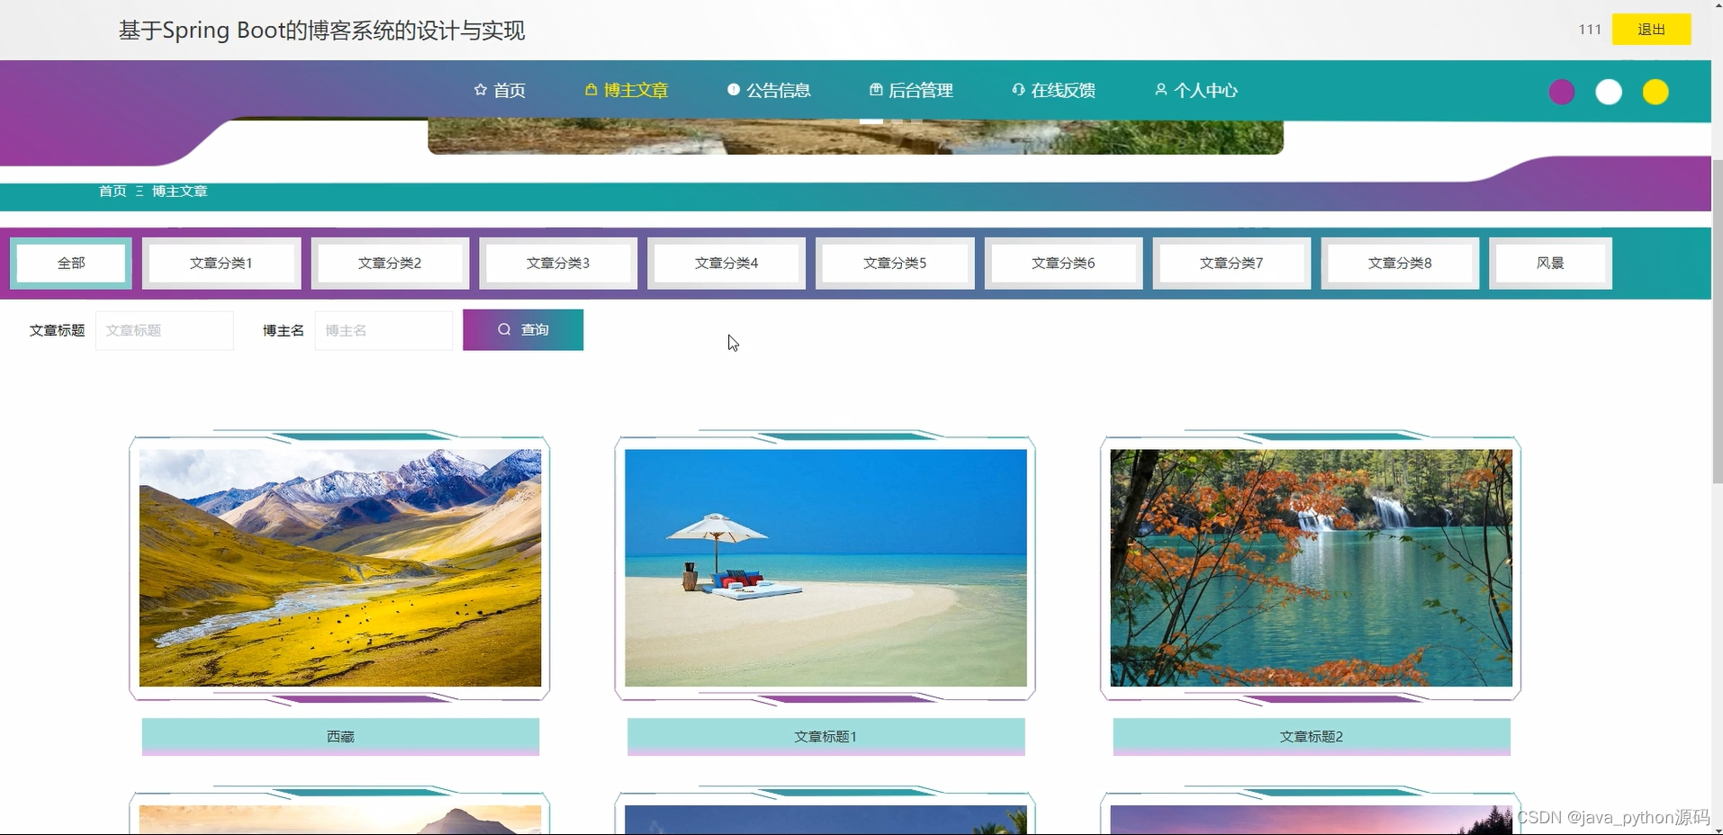Click the 博主文章 breadcrumb text
Screen dimensions: 1723x835
click(x=180, y=191)
